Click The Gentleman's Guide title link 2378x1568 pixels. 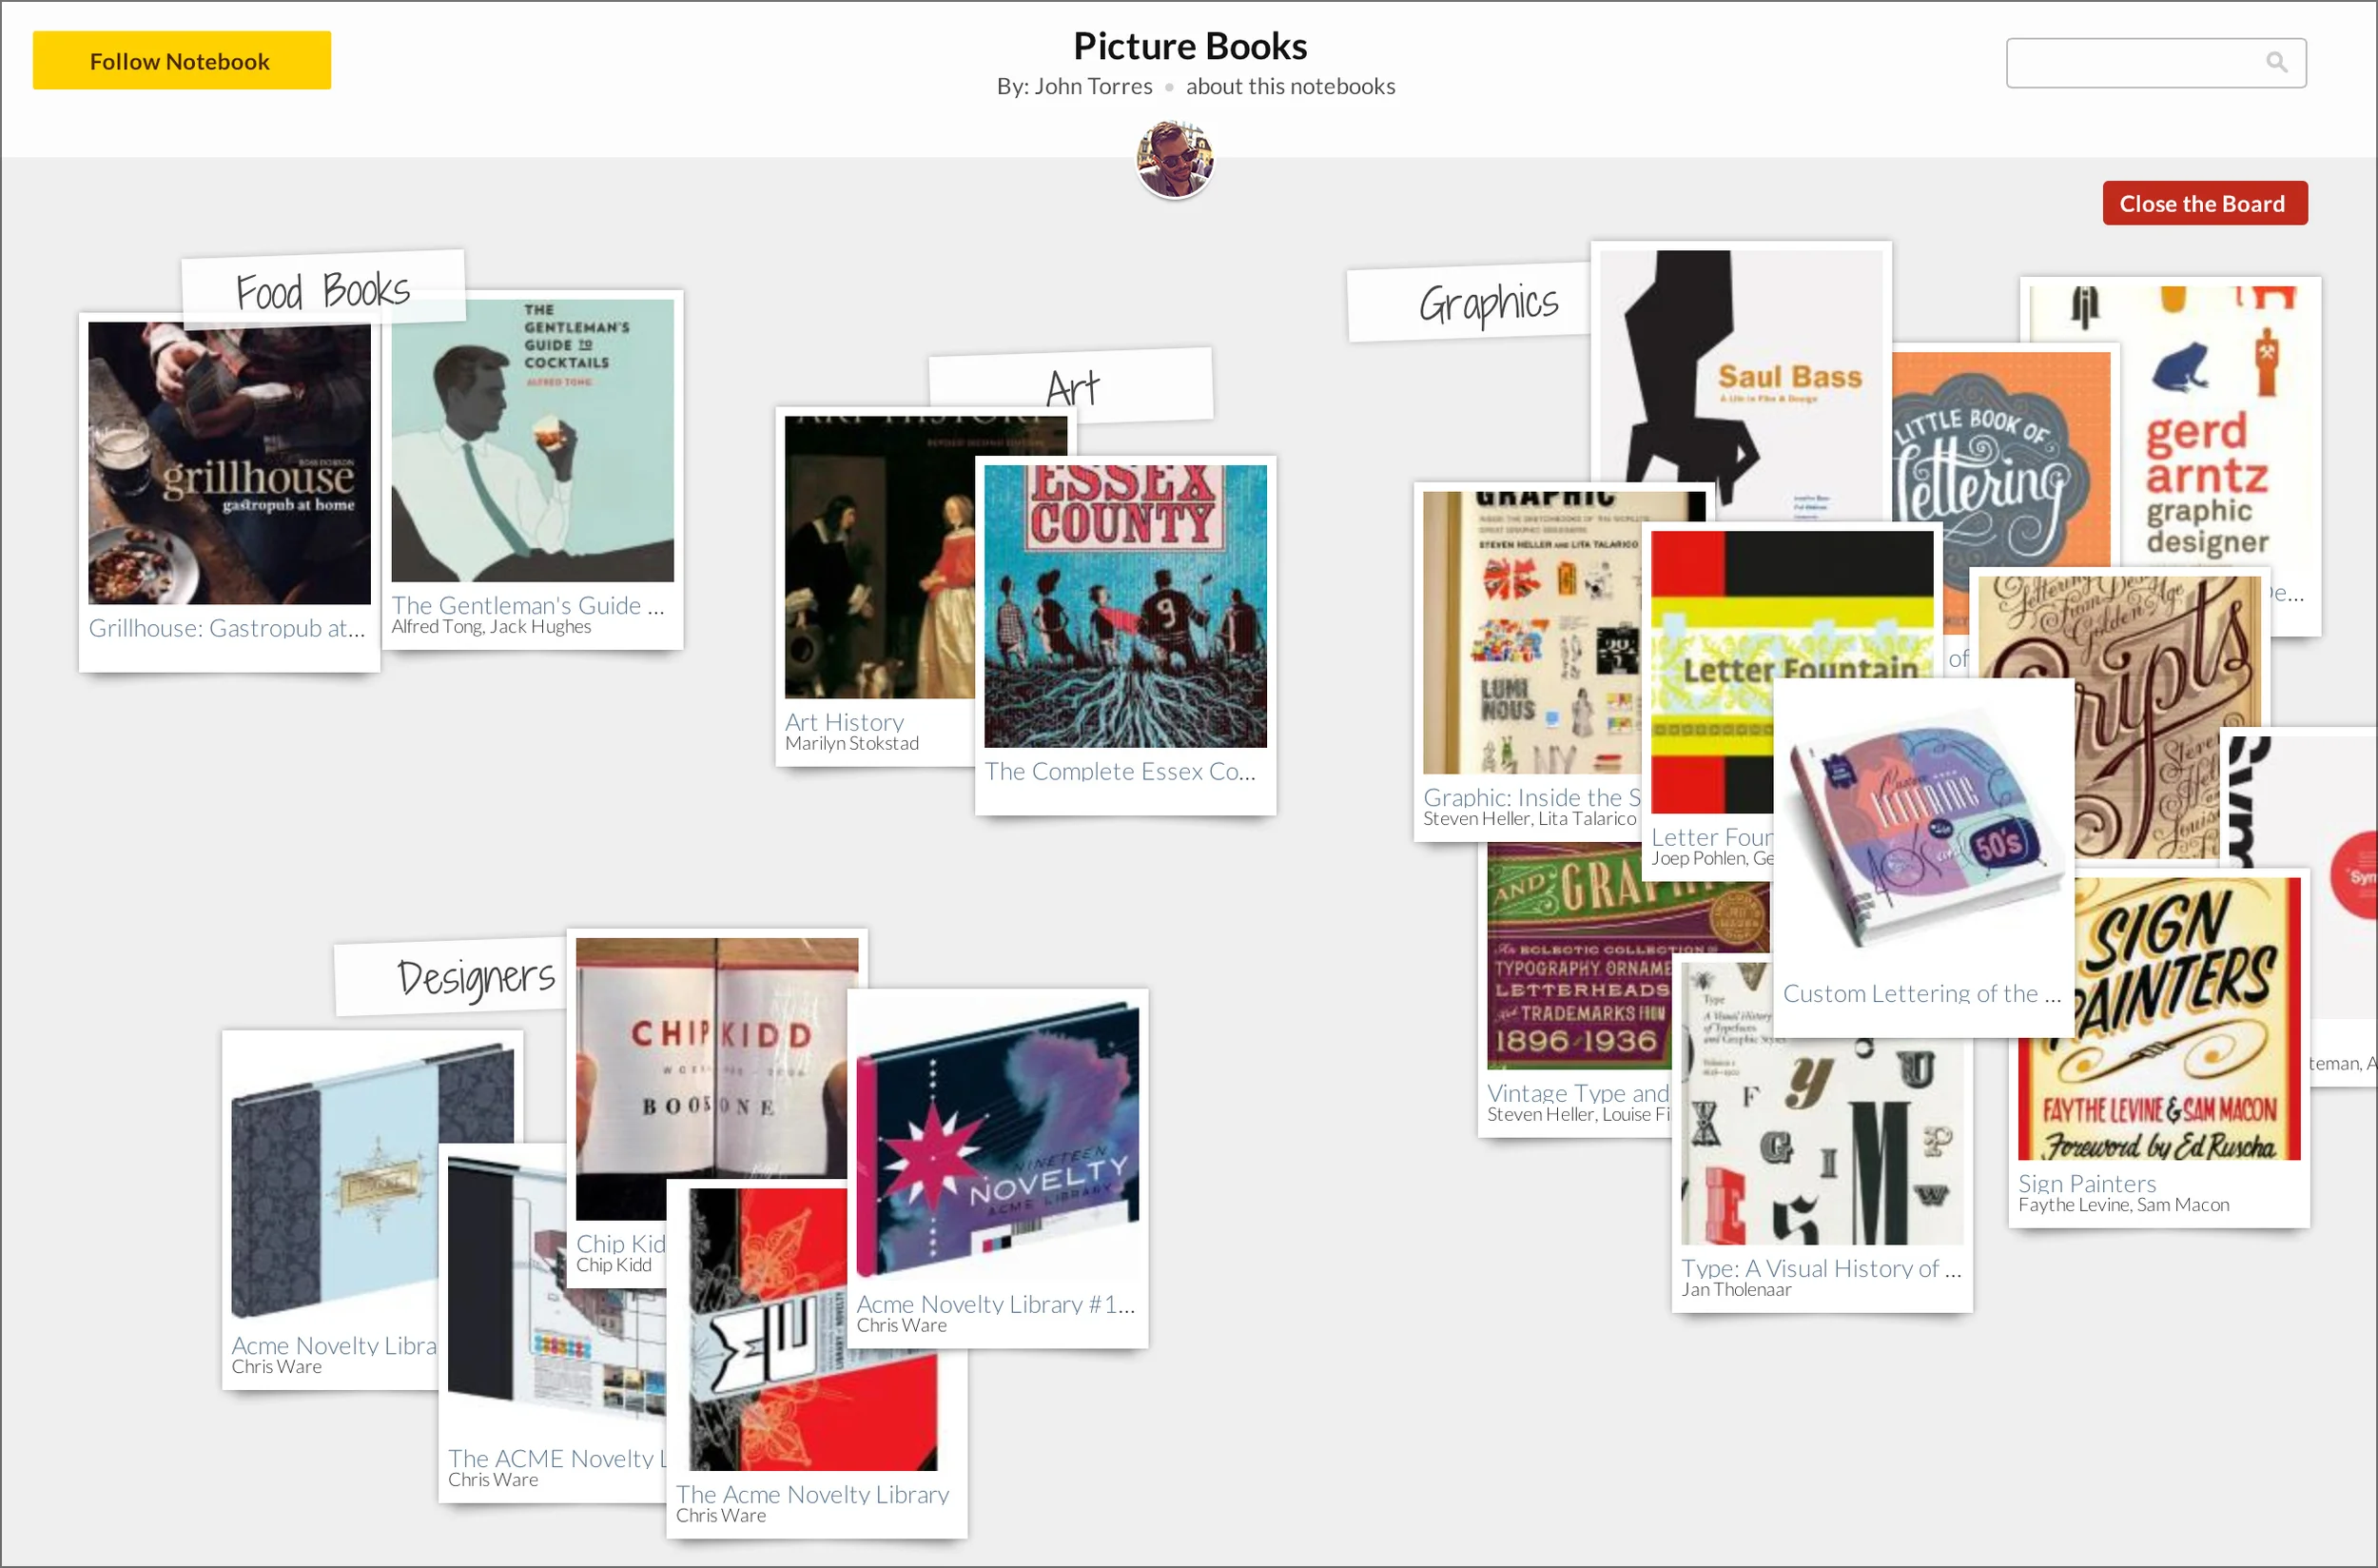click(x=528, y=605)
